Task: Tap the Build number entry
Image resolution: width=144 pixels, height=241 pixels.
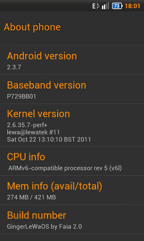Action: click(x=72, y=219)
